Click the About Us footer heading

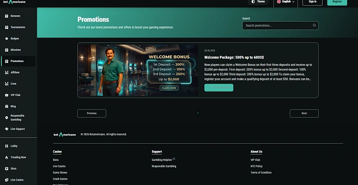(256, 152)
